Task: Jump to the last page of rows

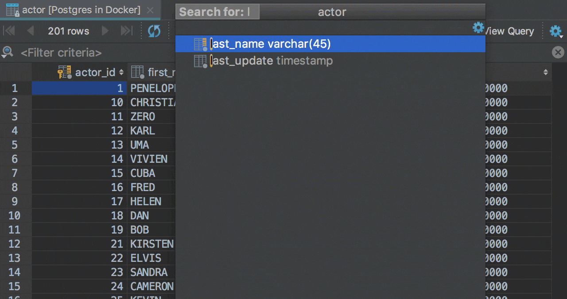Action: point(127,31)
